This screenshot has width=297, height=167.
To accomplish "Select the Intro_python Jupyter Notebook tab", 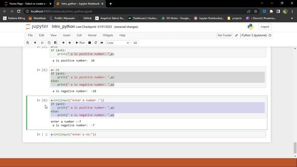I will pos(80,4).
